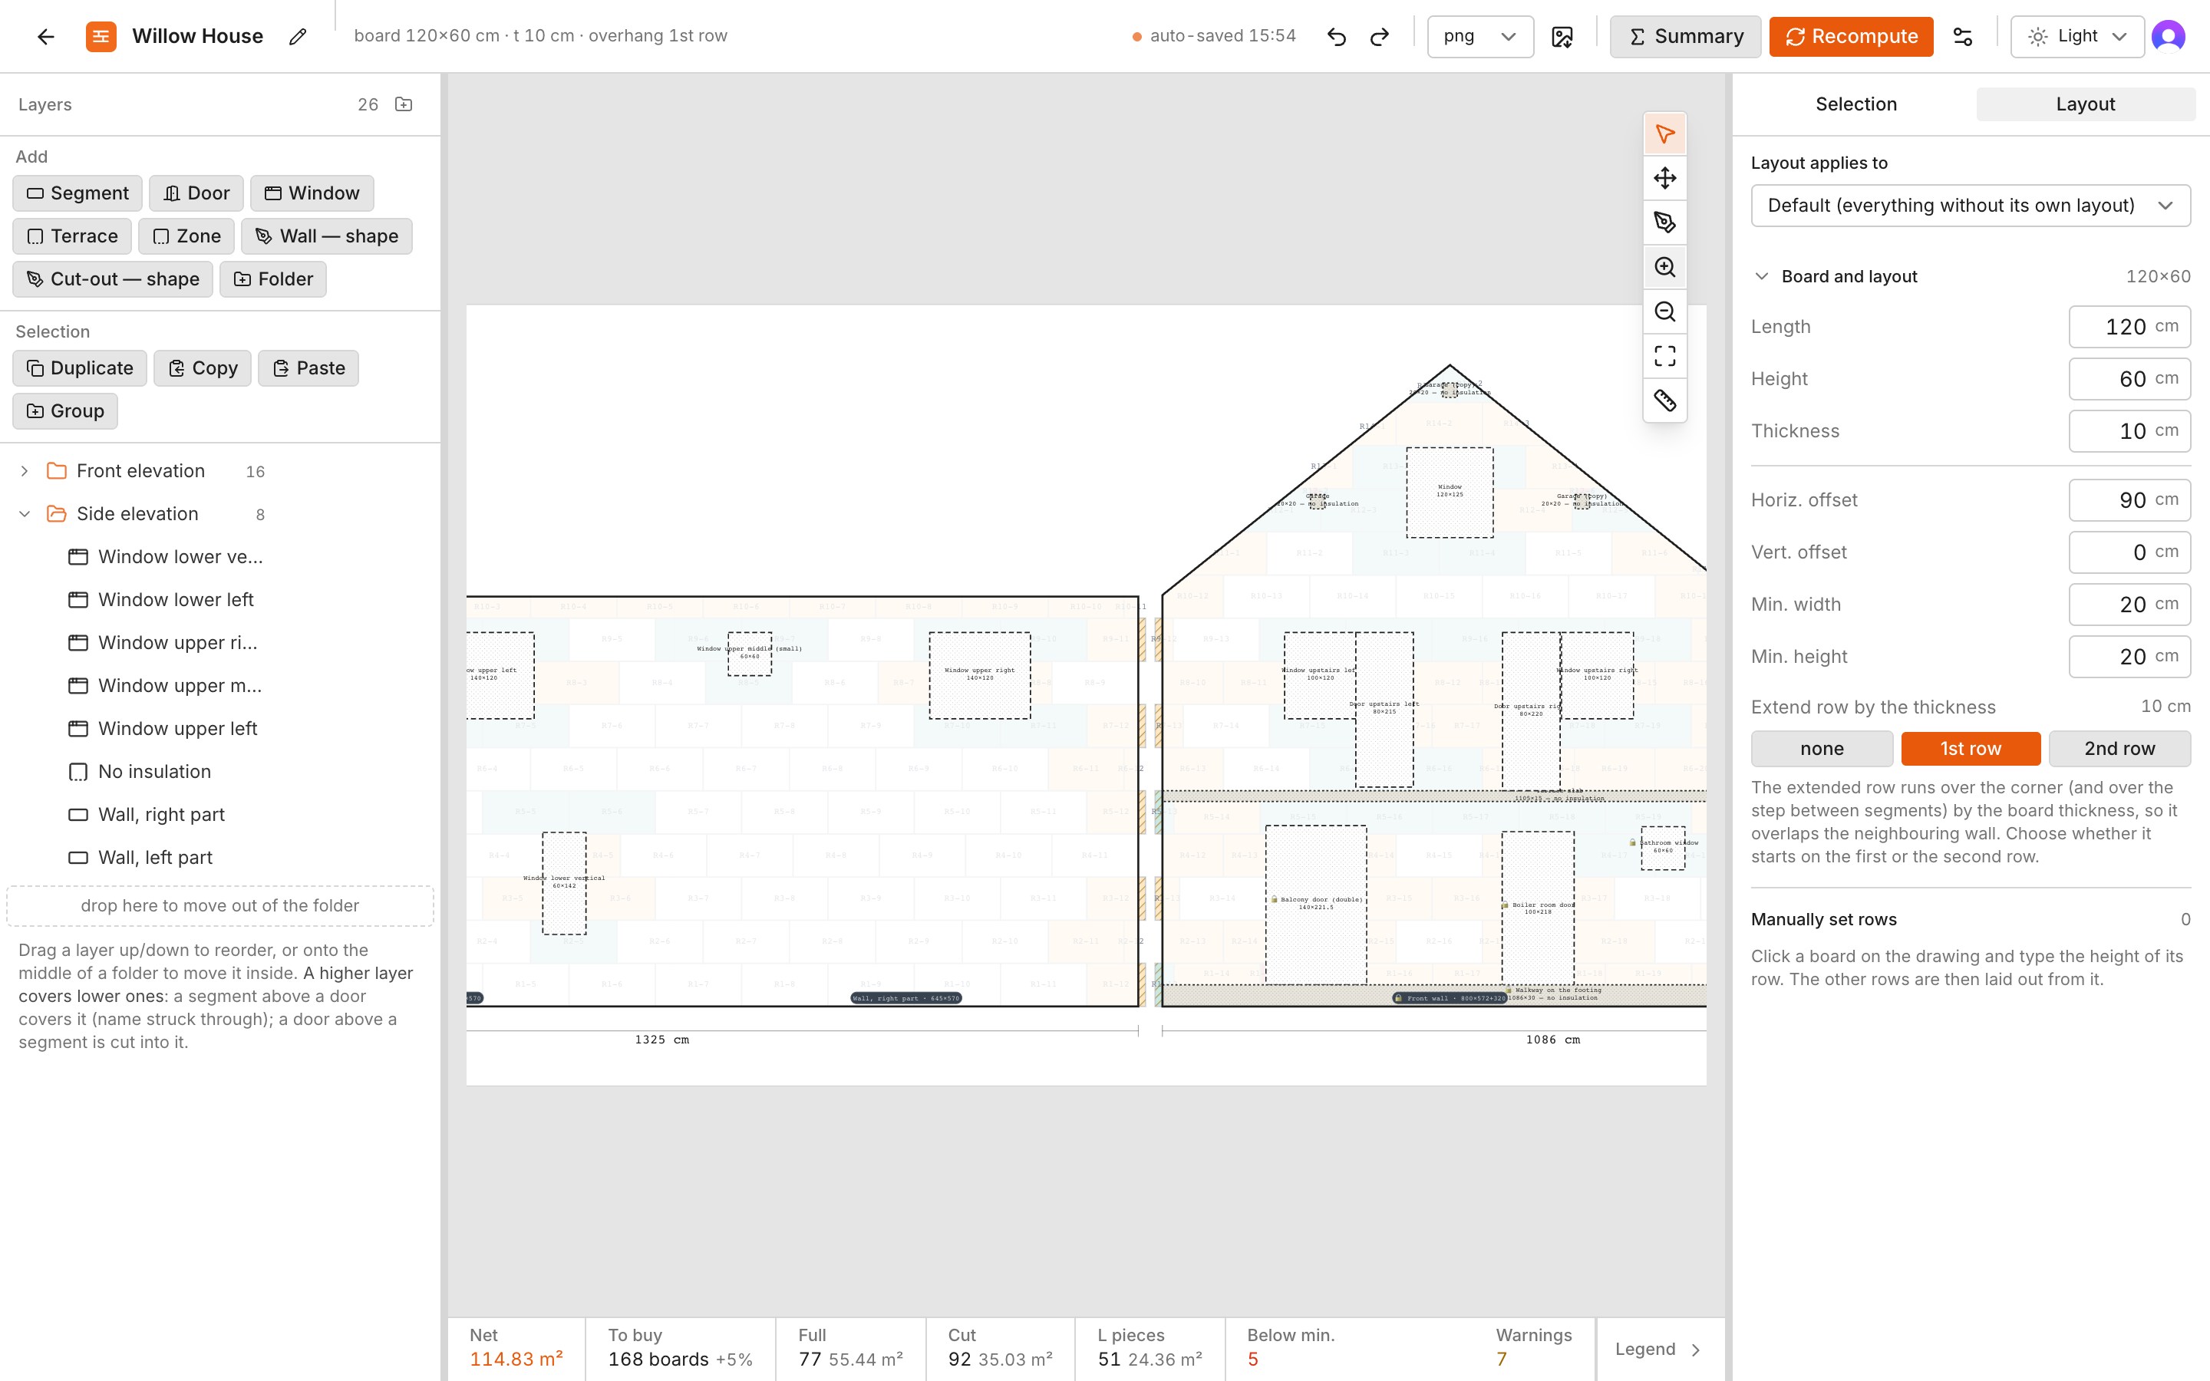Add a Terrace layer
This screenshot has width=2210, height=1381.
72,236
